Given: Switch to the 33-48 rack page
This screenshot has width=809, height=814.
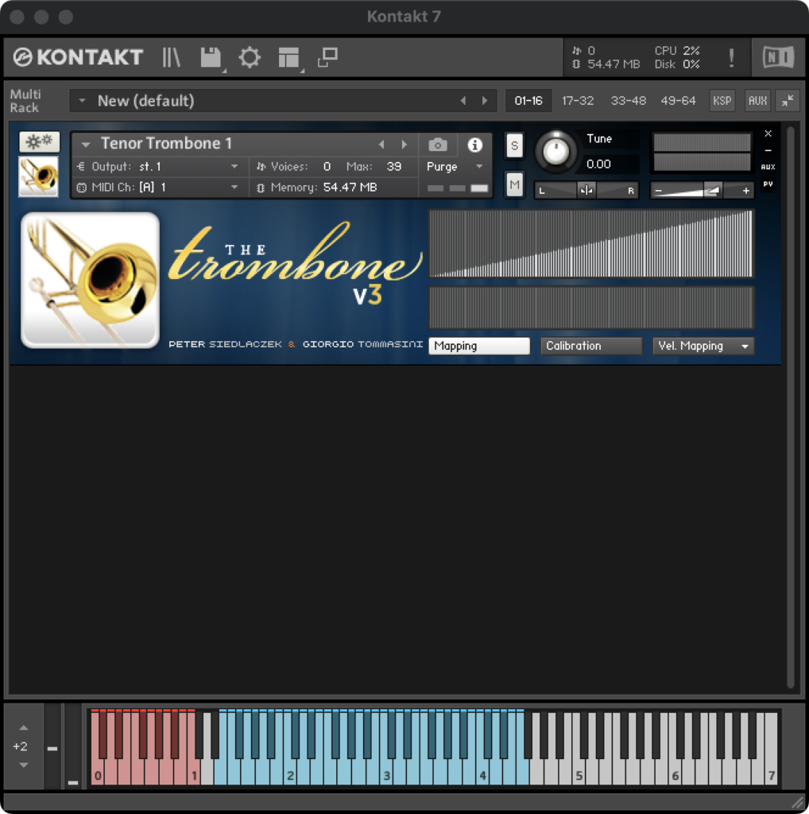Looking at the screenshot, I should tap(628, 101).
